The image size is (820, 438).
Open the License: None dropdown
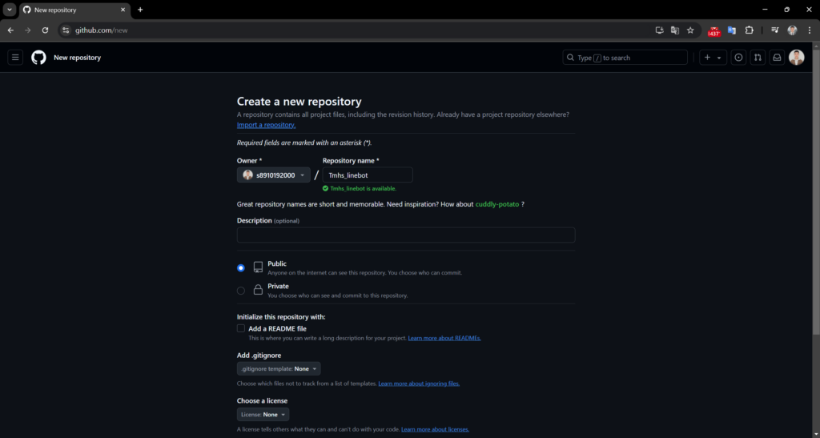(x=263, y=415)
